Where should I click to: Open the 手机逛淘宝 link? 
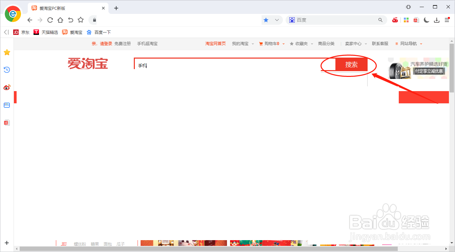(147, 44)
